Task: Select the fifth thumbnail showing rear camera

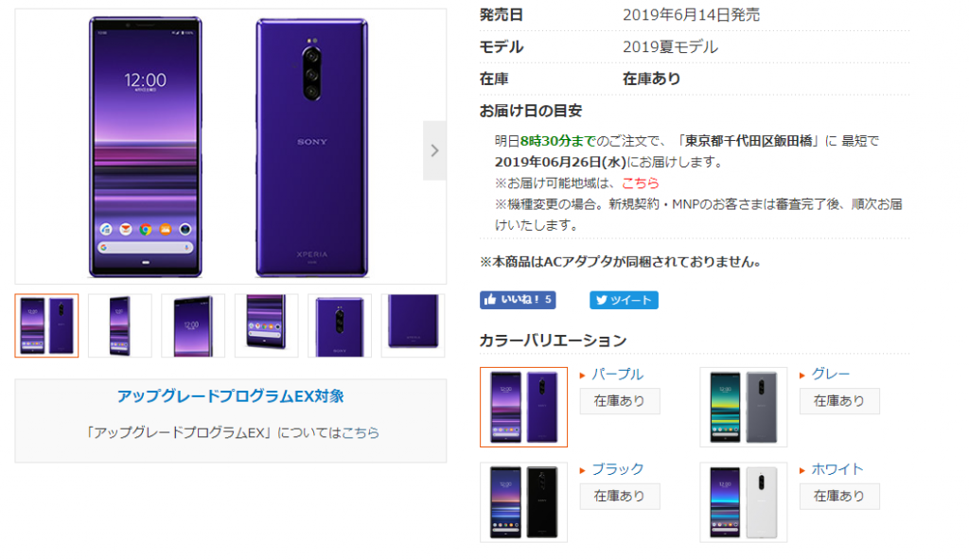Action: click(340, 325)
